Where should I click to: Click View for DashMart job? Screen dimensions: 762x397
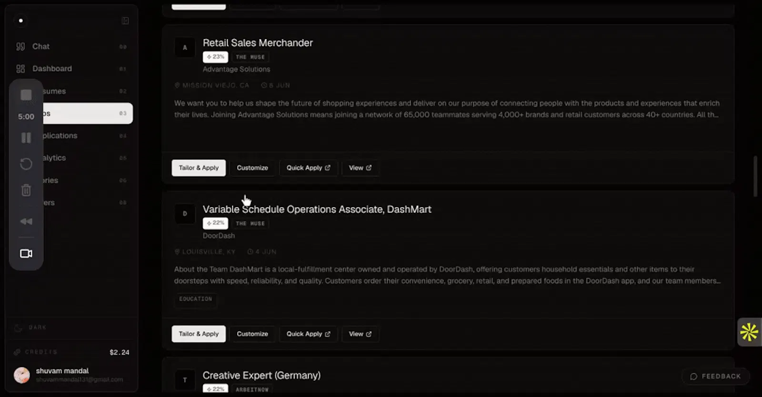360,334
